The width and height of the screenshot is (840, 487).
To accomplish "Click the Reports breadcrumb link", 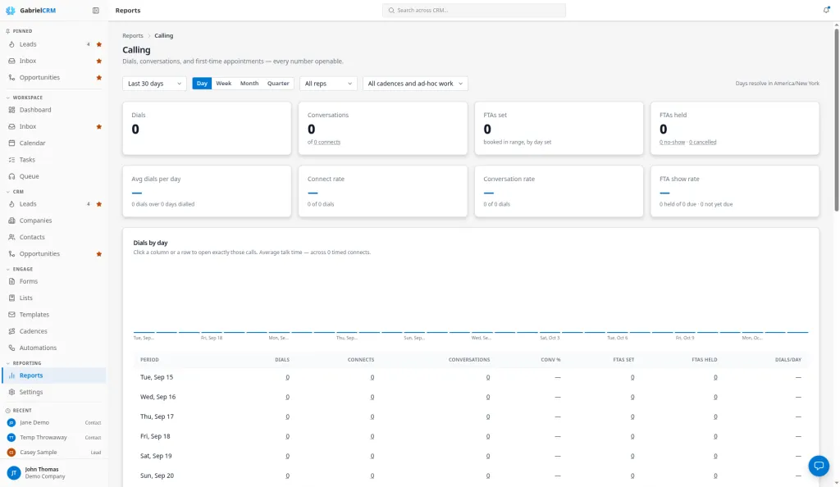I will (x=133, y=36).
